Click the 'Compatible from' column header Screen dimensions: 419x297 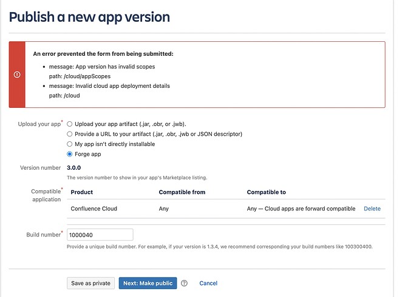click(x=182, y=192)
